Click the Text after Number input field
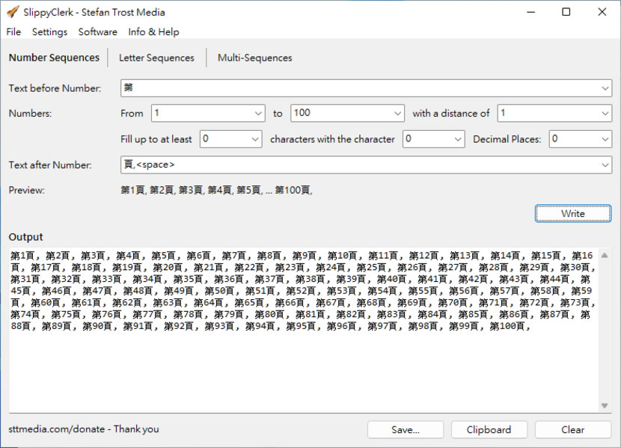Screen dimensions: 621x448 [x=359, y=165]
